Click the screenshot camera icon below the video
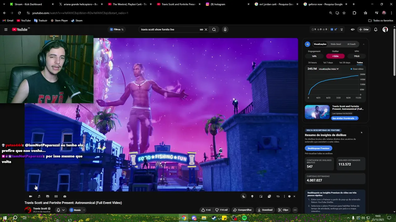The image size is (396, 222). click(x=65, y=196)
